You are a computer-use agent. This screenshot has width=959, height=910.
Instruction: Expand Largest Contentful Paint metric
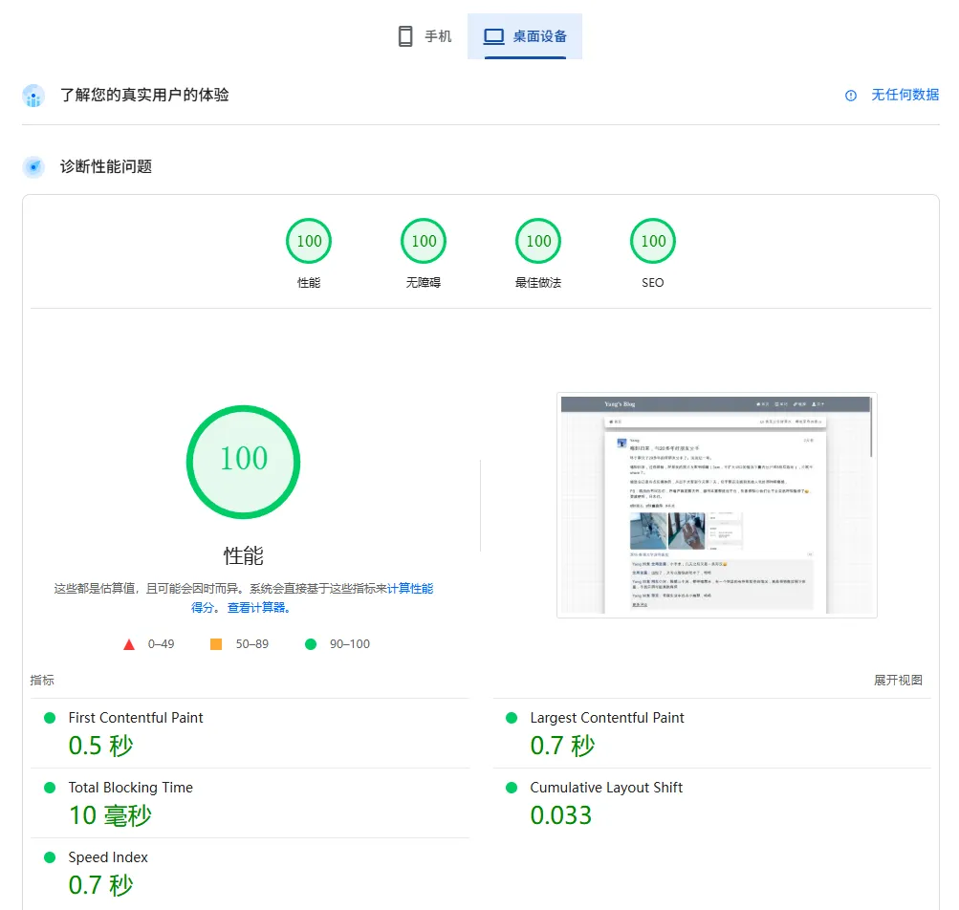pyautogui.click(x=607, y=718)
